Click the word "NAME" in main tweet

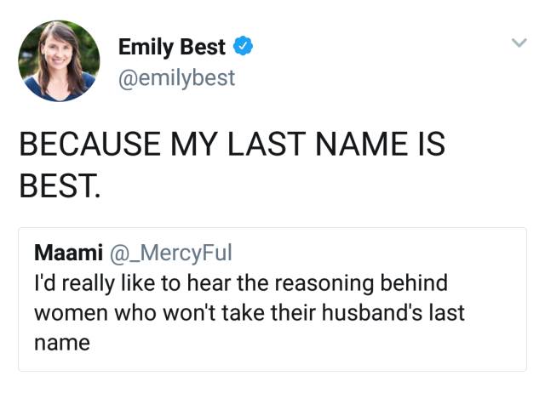click(x=348, y=145)
